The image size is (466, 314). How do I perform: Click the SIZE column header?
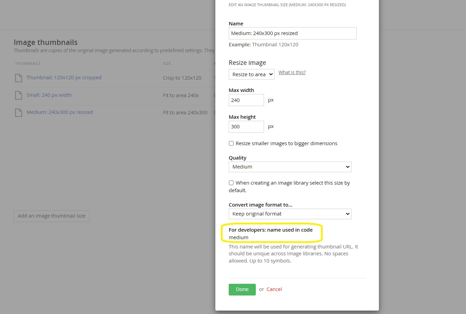[x=167, y=63]
